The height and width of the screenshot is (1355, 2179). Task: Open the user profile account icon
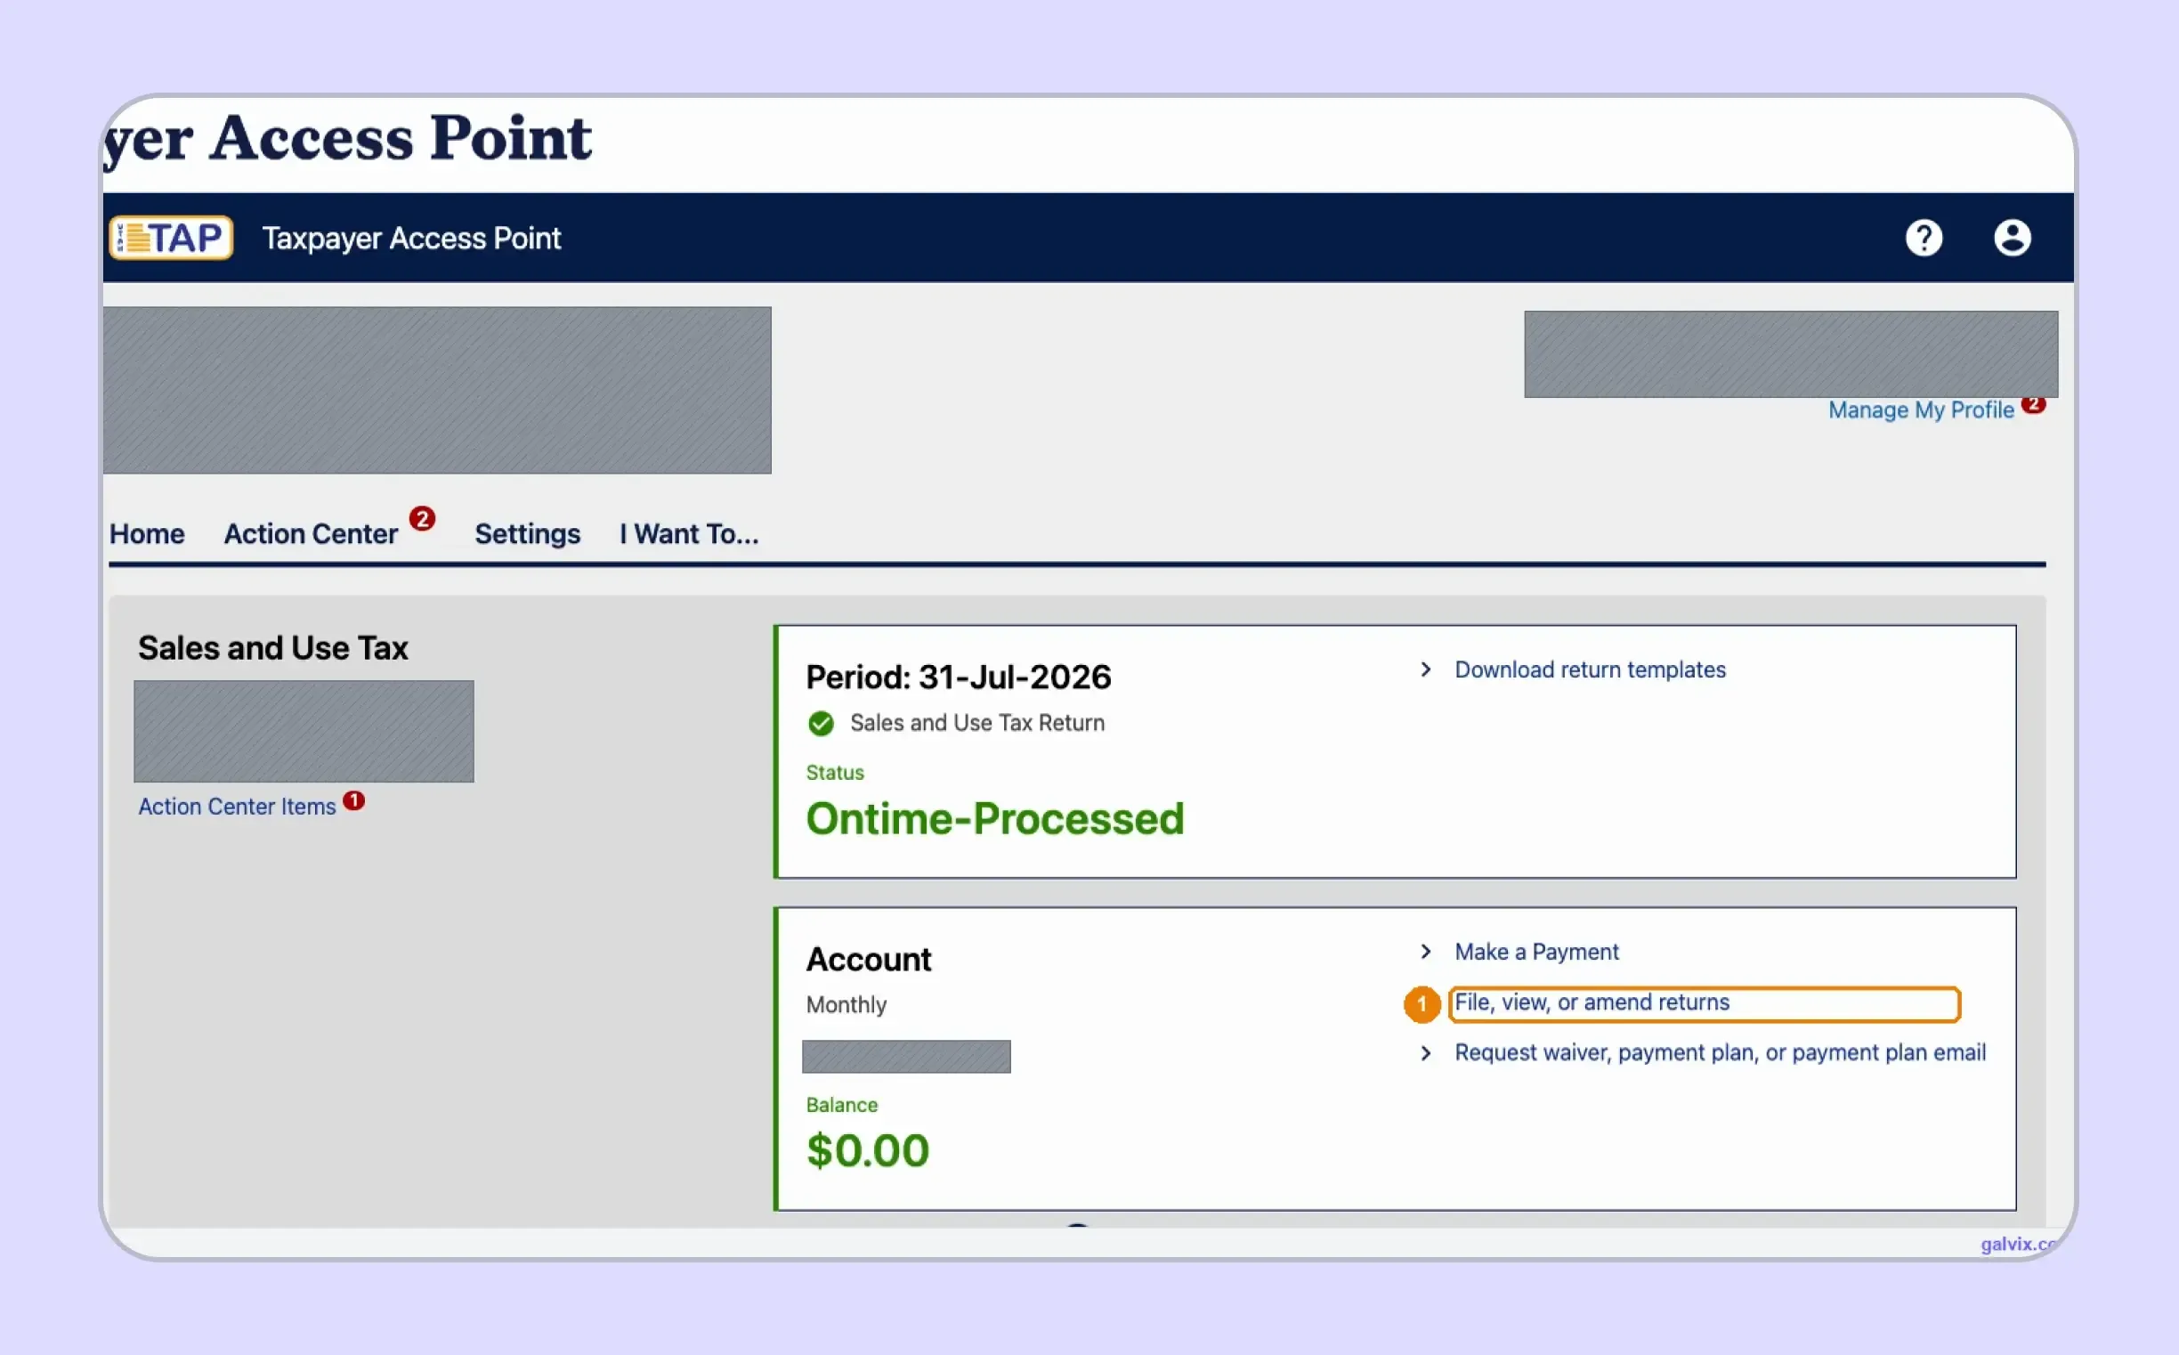click(x=2012, y=238)
